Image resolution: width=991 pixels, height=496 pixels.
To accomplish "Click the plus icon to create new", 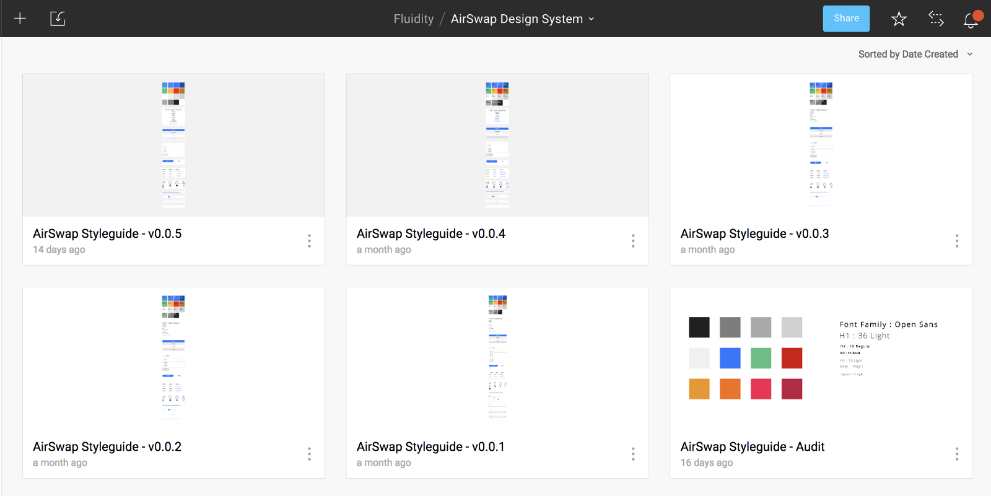I will click(20, 19).
